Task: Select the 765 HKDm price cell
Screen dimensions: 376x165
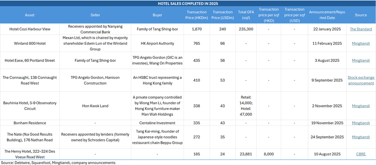Action: (x=197, y=43)
